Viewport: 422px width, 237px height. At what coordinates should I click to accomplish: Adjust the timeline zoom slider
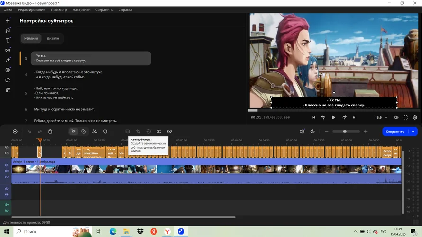pyautogui.click(x=346, y=132)
